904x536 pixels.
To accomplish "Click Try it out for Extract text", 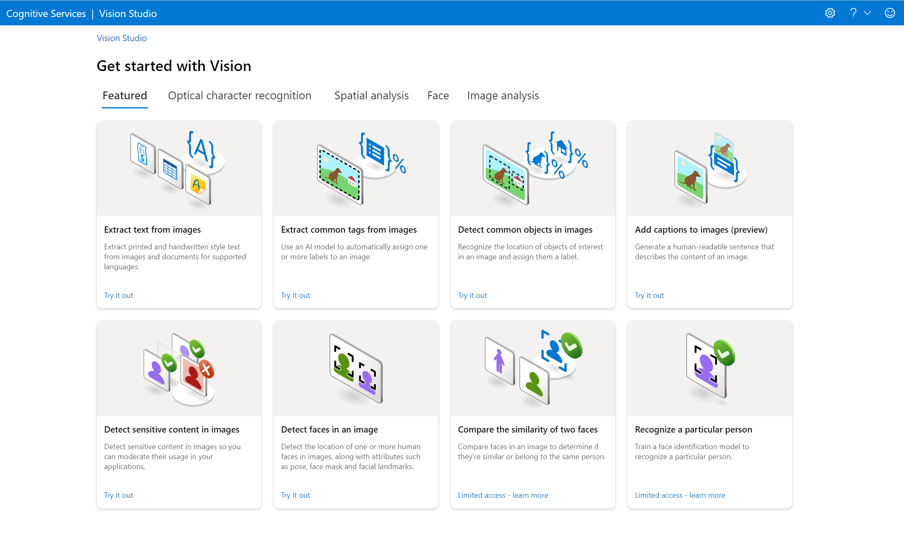I will 118,295.
